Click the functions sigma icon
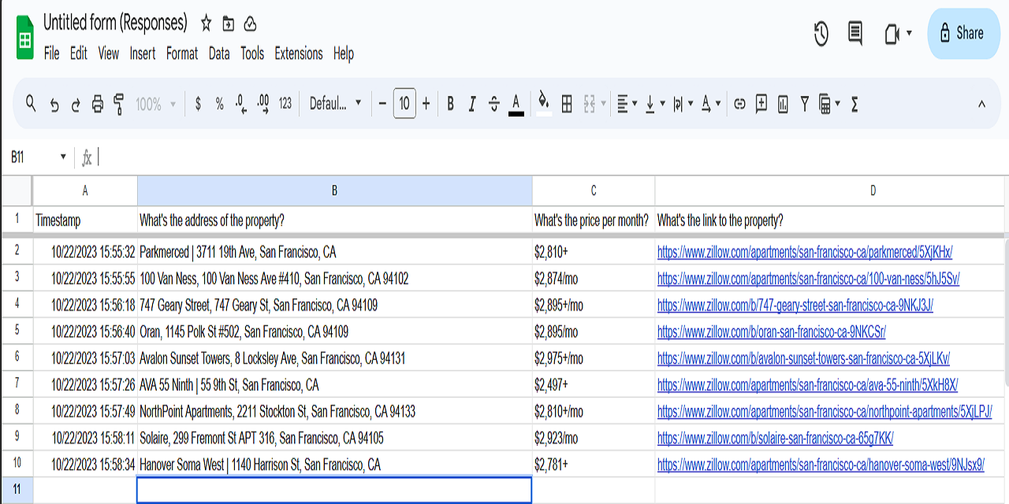Viewport: 1009px width, 504px height. pos(854,103)
